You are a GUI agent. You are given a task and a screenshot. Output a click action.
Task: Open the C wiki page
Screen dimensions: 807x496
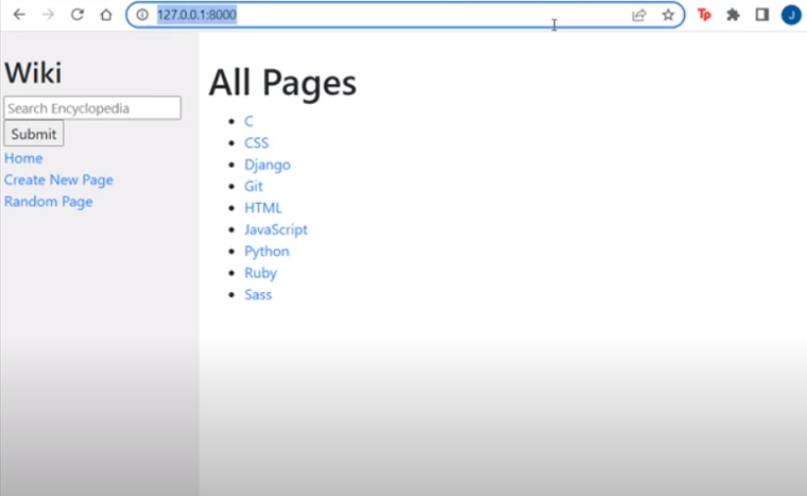click(x=248, y=122)
